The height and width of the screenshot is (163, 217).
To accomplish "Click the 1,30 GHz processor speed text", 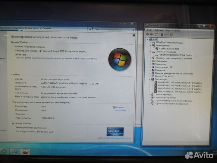I will [x=95, y=84].
